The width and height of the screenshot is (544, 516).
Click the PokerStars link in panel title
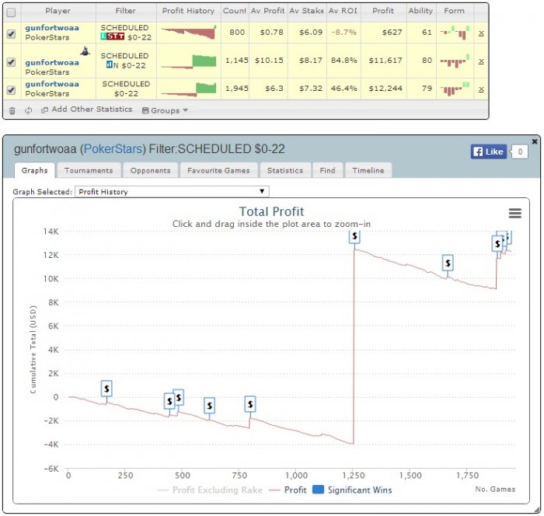(x=113, y=149)
